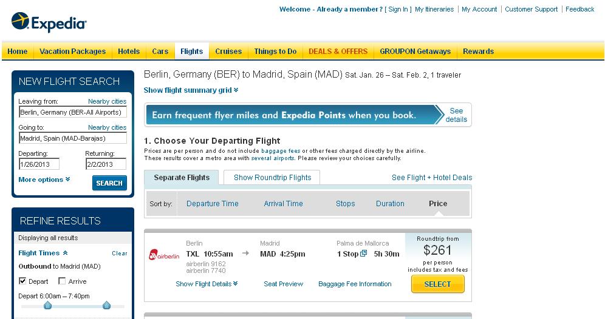
Task: Open Baggage Fee Information link
Action: coord(355,284)
